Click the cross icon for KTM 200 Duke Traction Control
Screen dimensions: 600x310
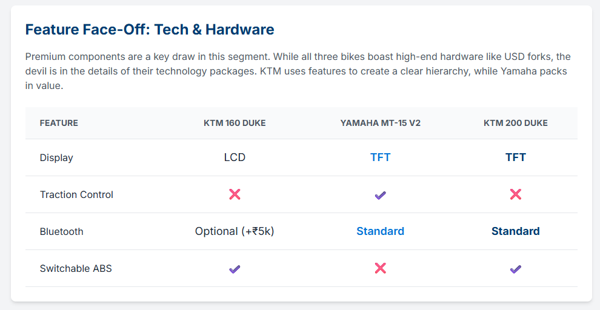pos(516,194)
